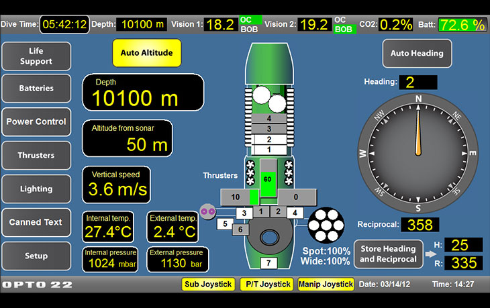
Task: Open the Life Support panel
Action: point(36,56)
